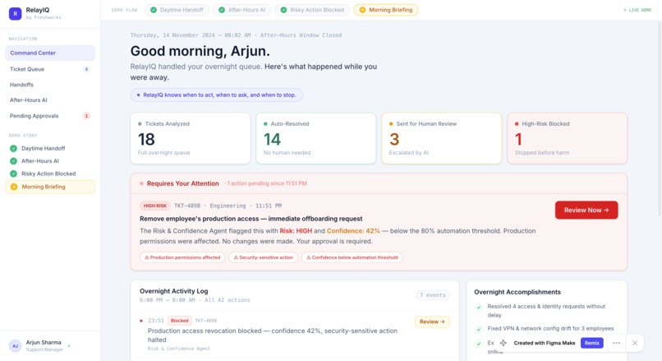
Task: Click green check icon beside sidebar Risky Action Blocked
Action: 13,174
